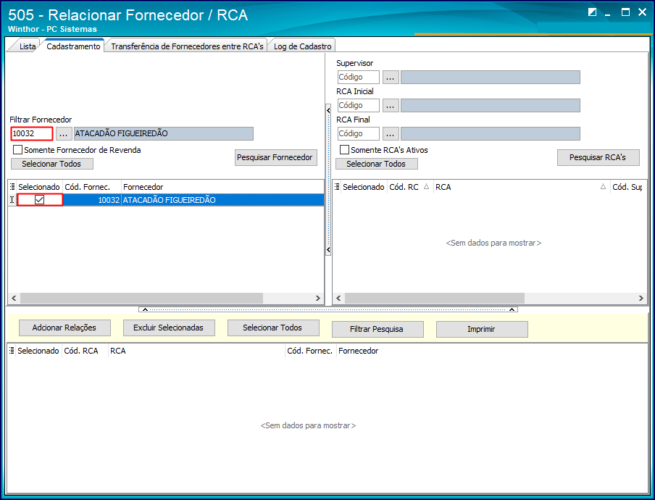Open the Log de Cadastro tab

(302, 46)
